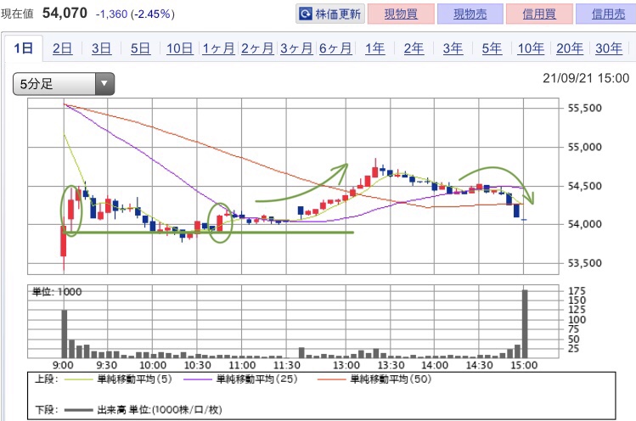
Task: Select the 6ヶ月 period tab
Action: tap(335, 49)
